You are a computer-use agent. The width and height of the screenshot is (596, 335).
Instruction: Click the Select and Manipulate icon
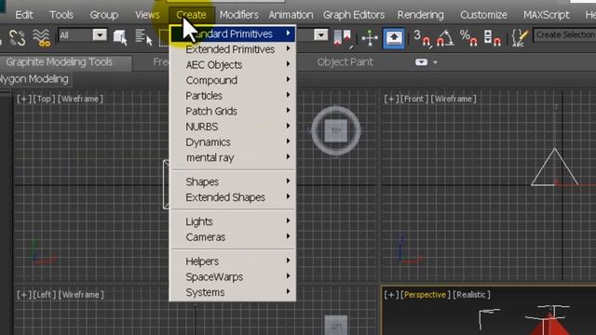[370, 38]
